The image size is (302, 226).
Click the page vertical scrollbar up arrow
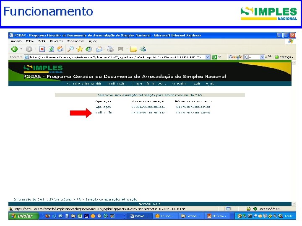294,63
